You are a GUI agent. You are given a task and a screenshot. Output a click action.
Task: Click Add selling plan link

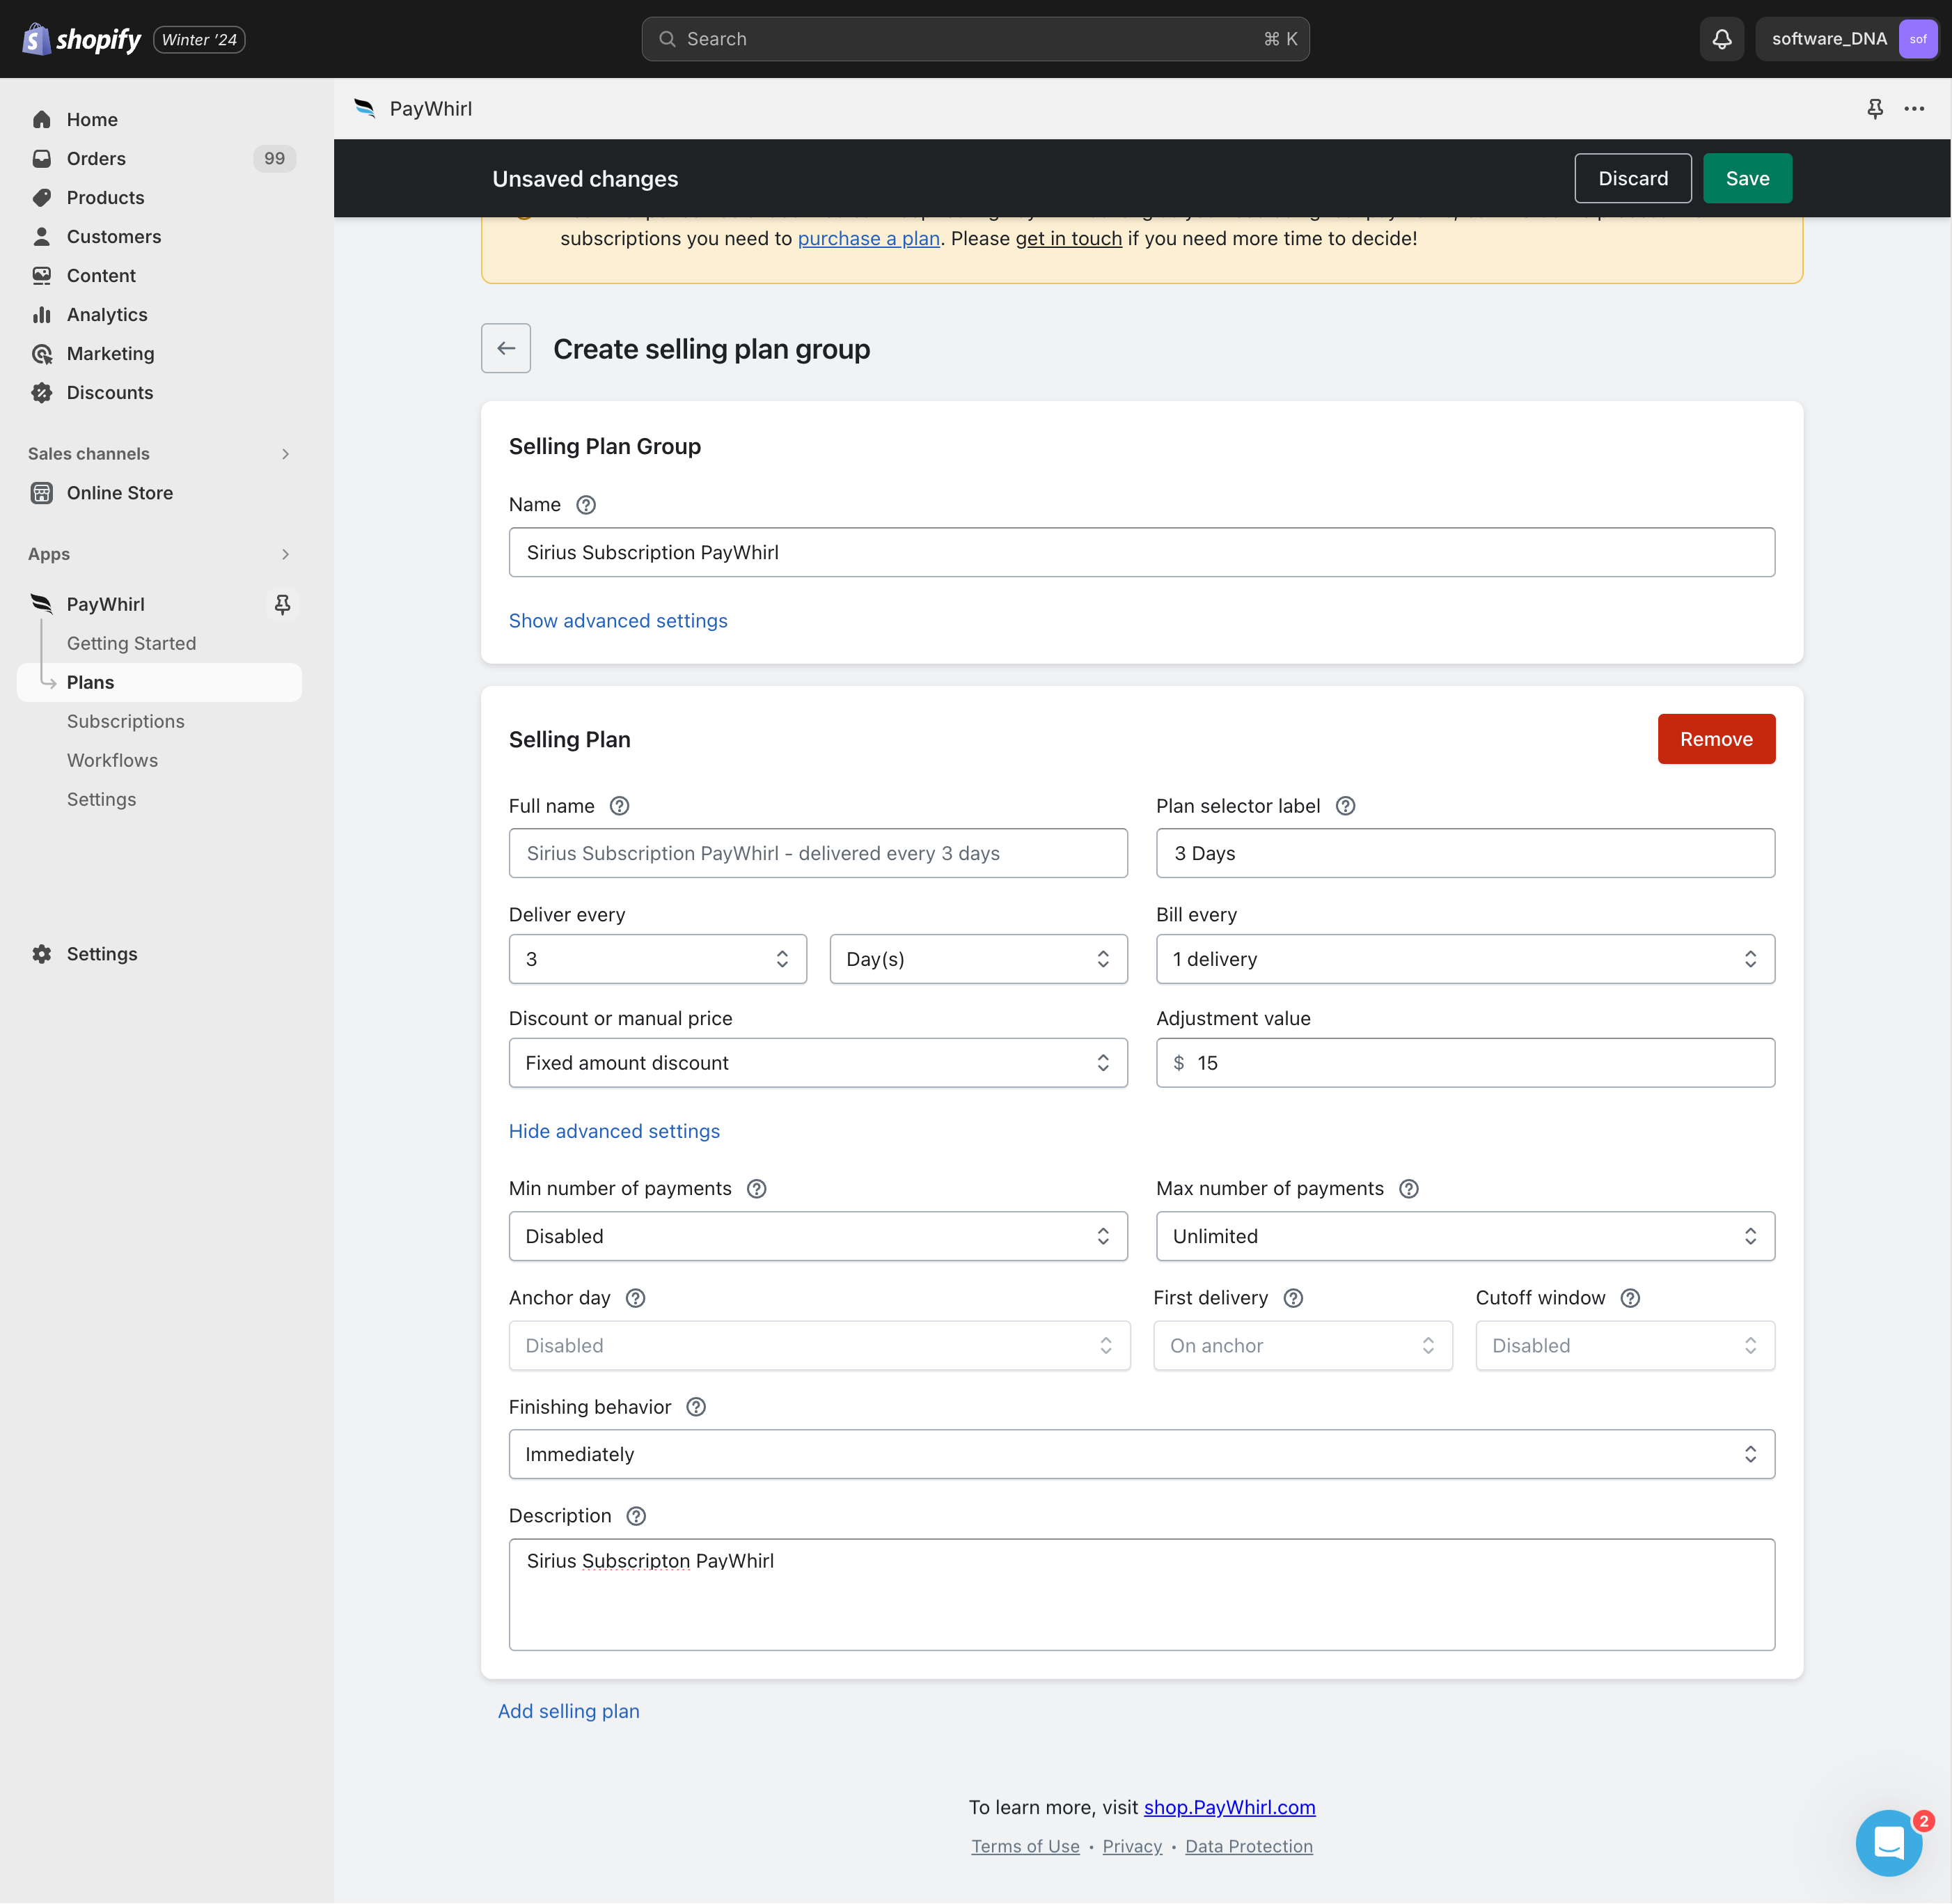pyautogui.click(x=569, y=1711)
